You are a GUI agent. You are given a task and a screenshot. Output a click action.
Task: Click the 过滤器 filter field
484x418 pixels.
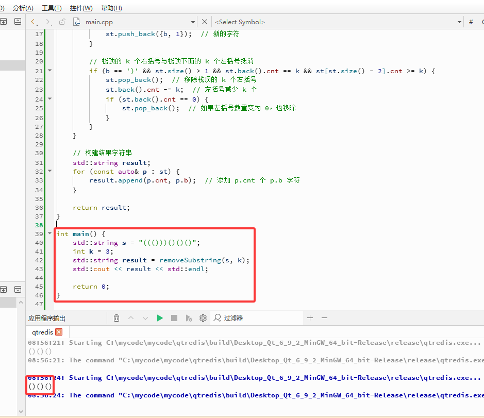pyautogui.click(x=258, y=318)
